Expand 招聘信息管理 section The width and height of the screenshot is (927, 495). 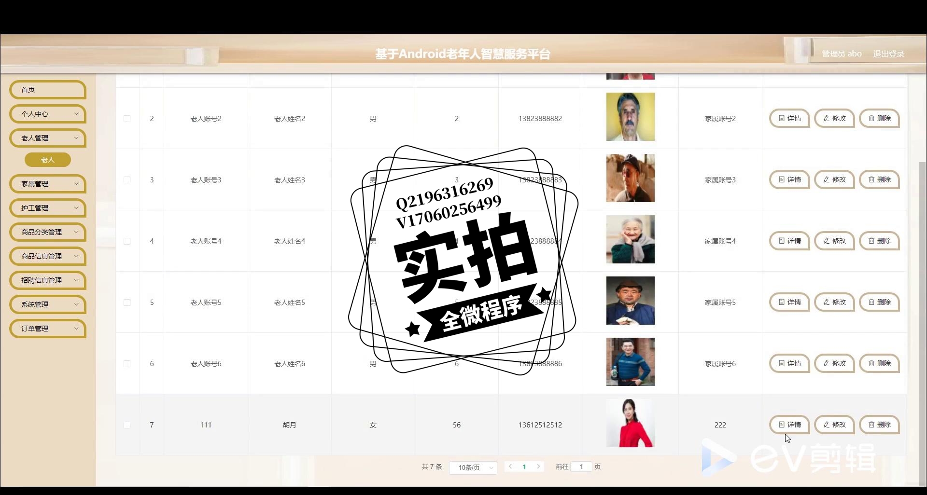point(47,280)
